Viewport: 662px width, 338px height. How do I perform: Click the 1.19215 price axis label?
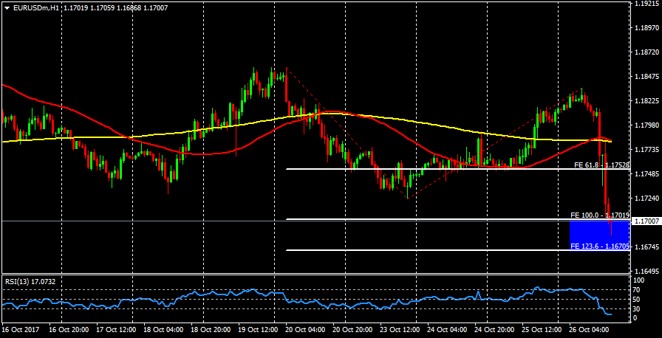click(646, 4)
